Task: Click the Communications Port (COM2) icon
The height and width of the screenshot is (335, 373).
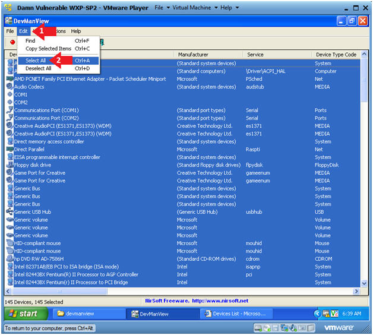Action: (10, 118)
